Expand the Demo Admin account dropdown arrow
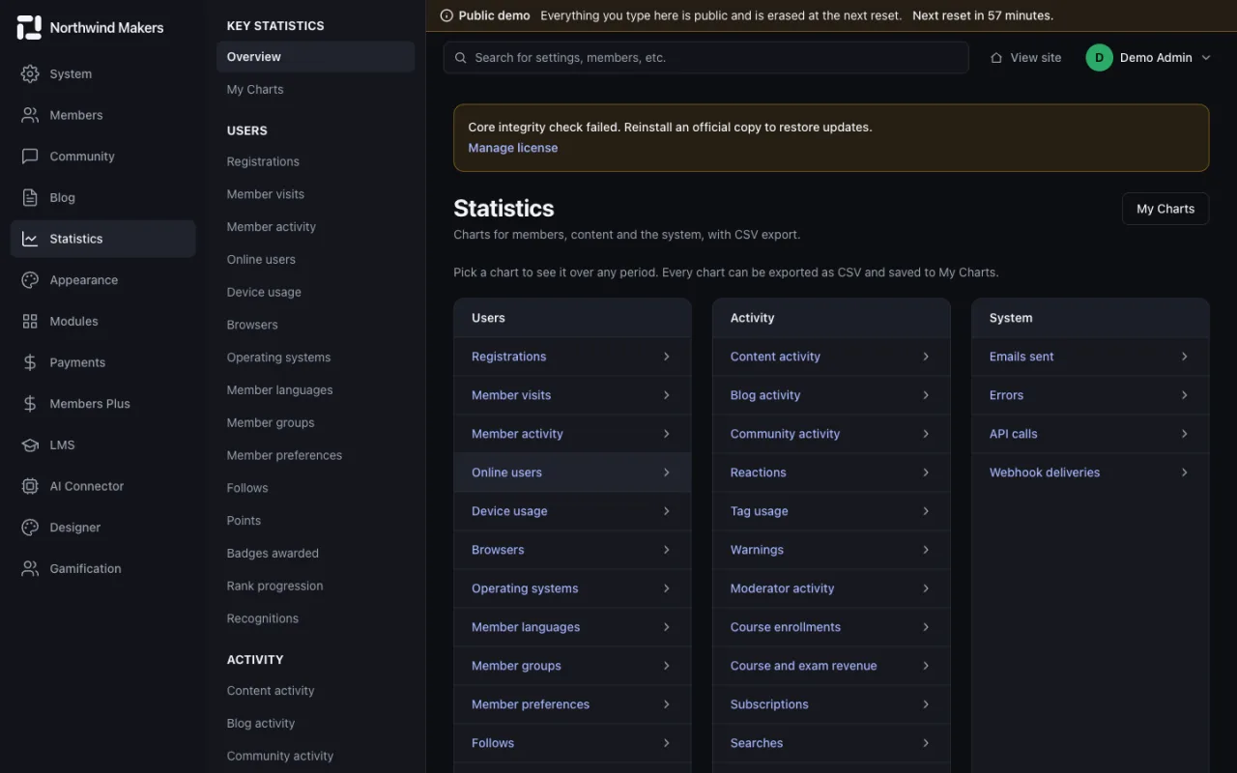Viewport: 1237px width, 773px height. (1205, 58)
